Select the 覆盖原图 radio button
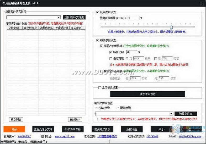Image resolution: width=206 pixels, height=144 pixels. pyautogui.click(x=118, y=108)
